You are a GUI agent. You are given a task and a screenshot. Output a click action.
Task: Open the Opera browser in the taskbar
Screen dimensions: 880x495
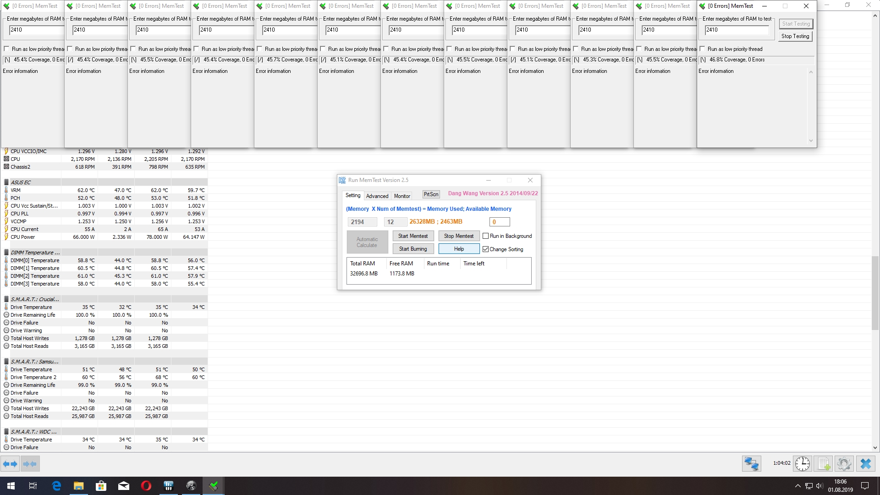146,486
